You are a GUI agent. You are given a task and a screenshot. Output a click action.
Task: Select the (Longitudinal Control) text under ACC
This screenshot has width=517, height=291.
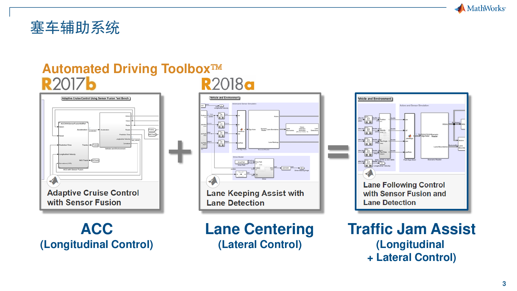(x=97, y=244)
